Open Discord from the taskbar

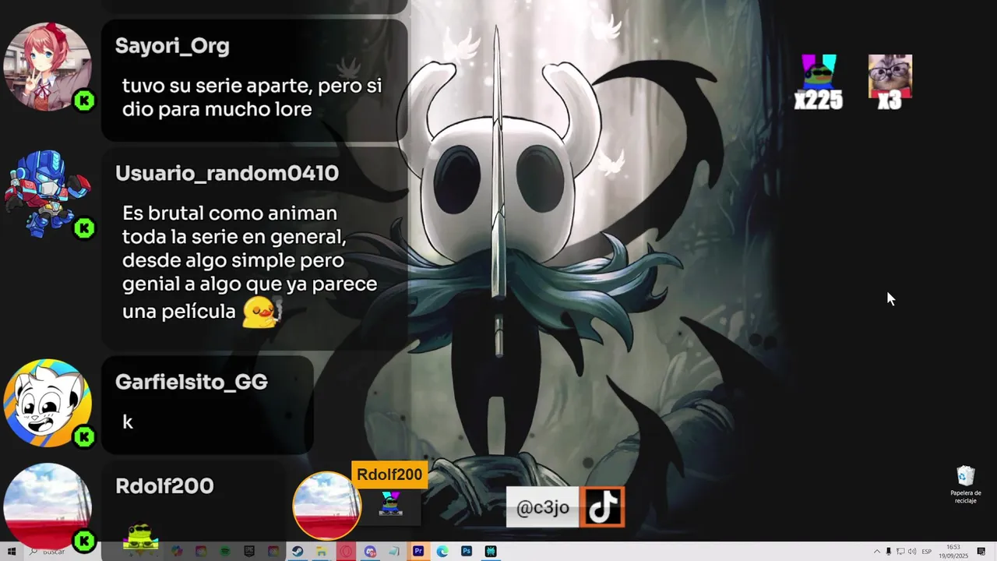click(x=370, y=552)
